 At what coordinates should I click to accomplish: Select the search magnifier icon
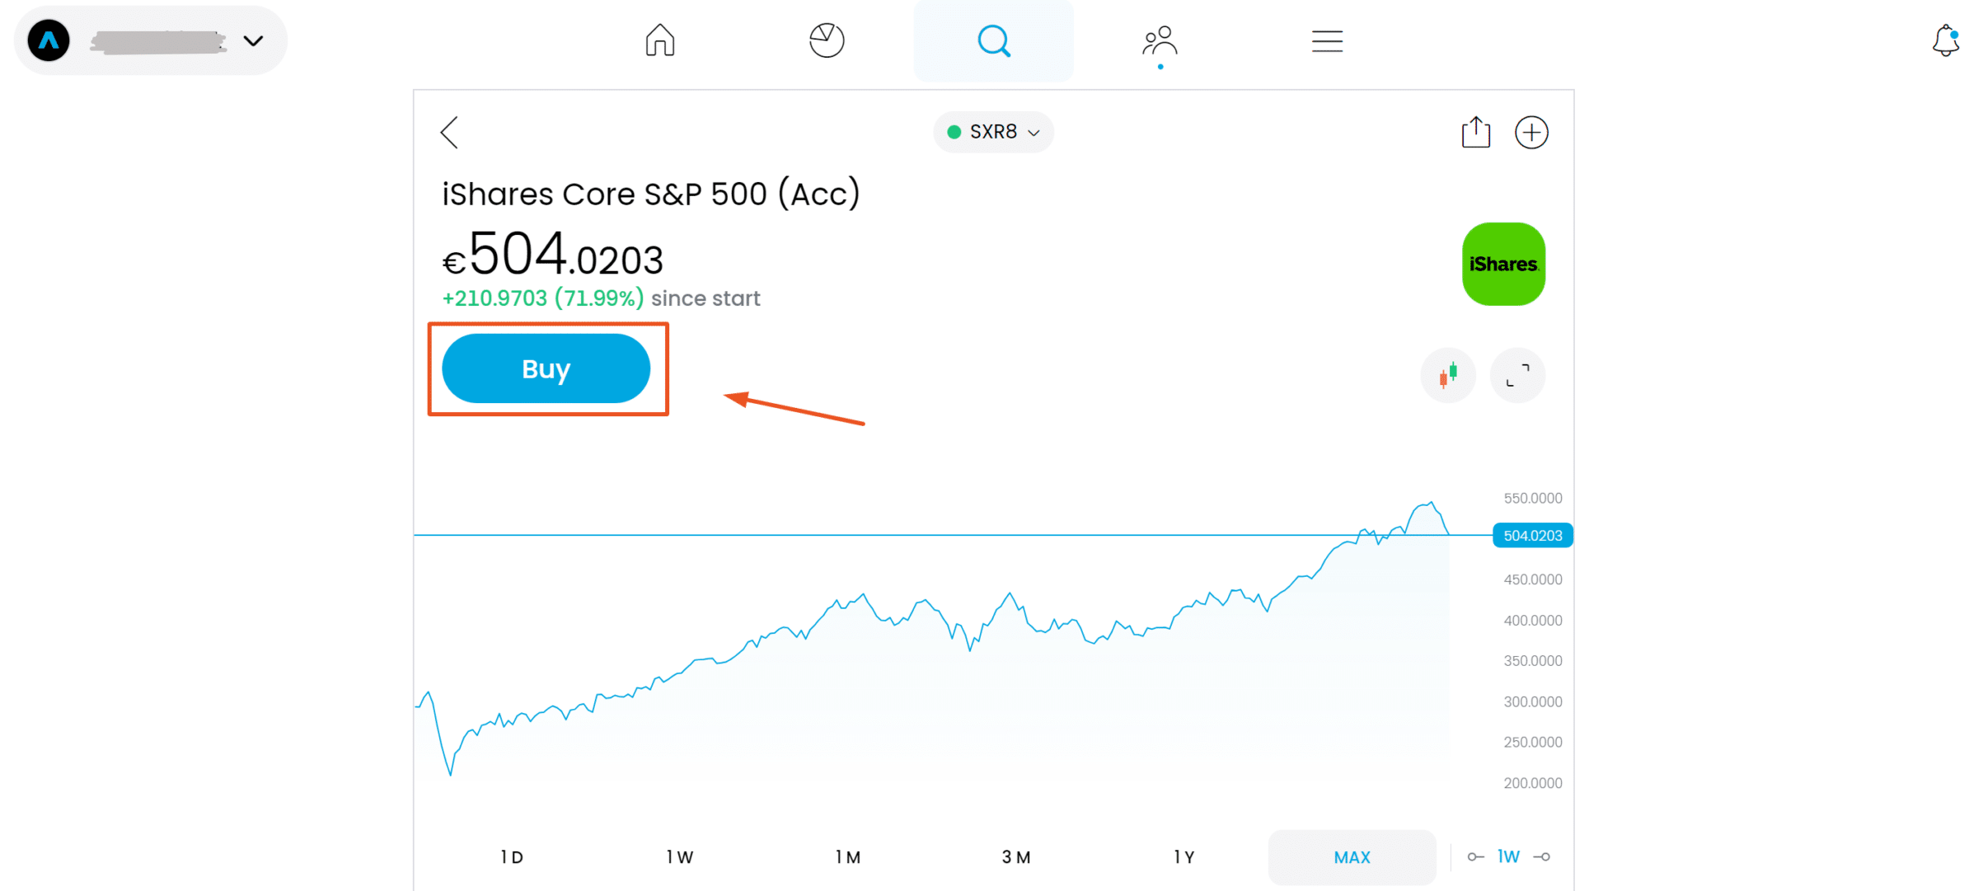click(x=994, y=40)
